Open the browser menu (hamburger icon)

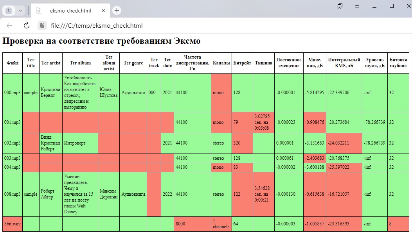(x=357, y=6)
